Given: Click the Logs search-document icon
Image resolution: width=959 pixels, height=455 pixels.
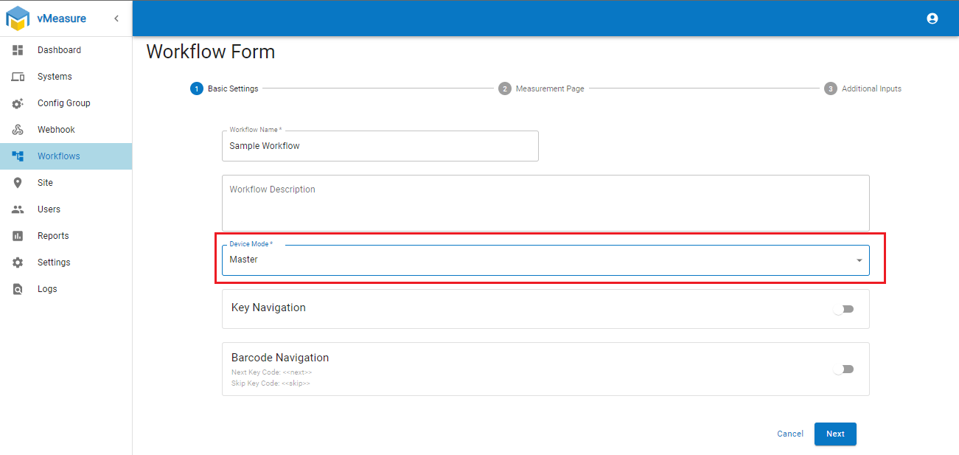Looking at the screenshot, I should (18, 289).
